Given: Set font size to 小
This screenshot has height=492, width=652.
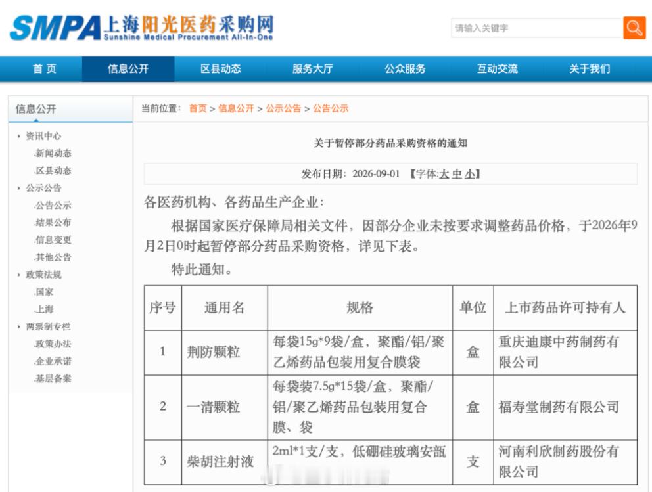Looking at the screenshot, I should coord(470,174).
